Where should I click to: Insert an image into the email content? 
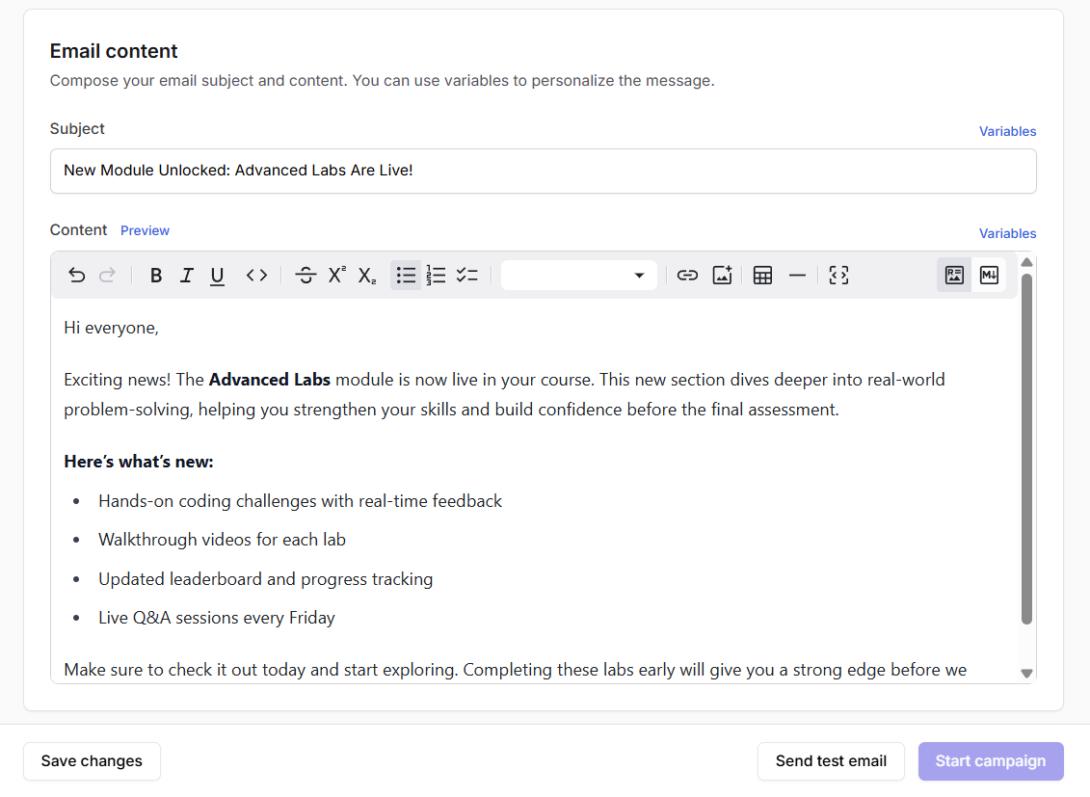[723, 276]
